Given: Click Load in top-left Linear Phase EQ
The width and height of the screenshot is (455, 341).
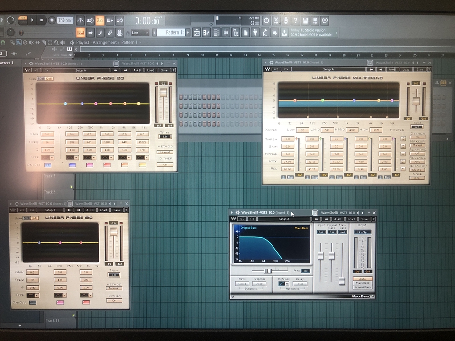Looking at the screenshot, I should pyautogui.click(x=151, y=70).
